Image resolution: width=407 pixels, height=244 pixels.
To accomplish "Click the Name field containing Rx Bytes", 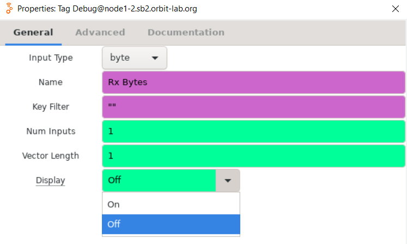I will [253, 82].
